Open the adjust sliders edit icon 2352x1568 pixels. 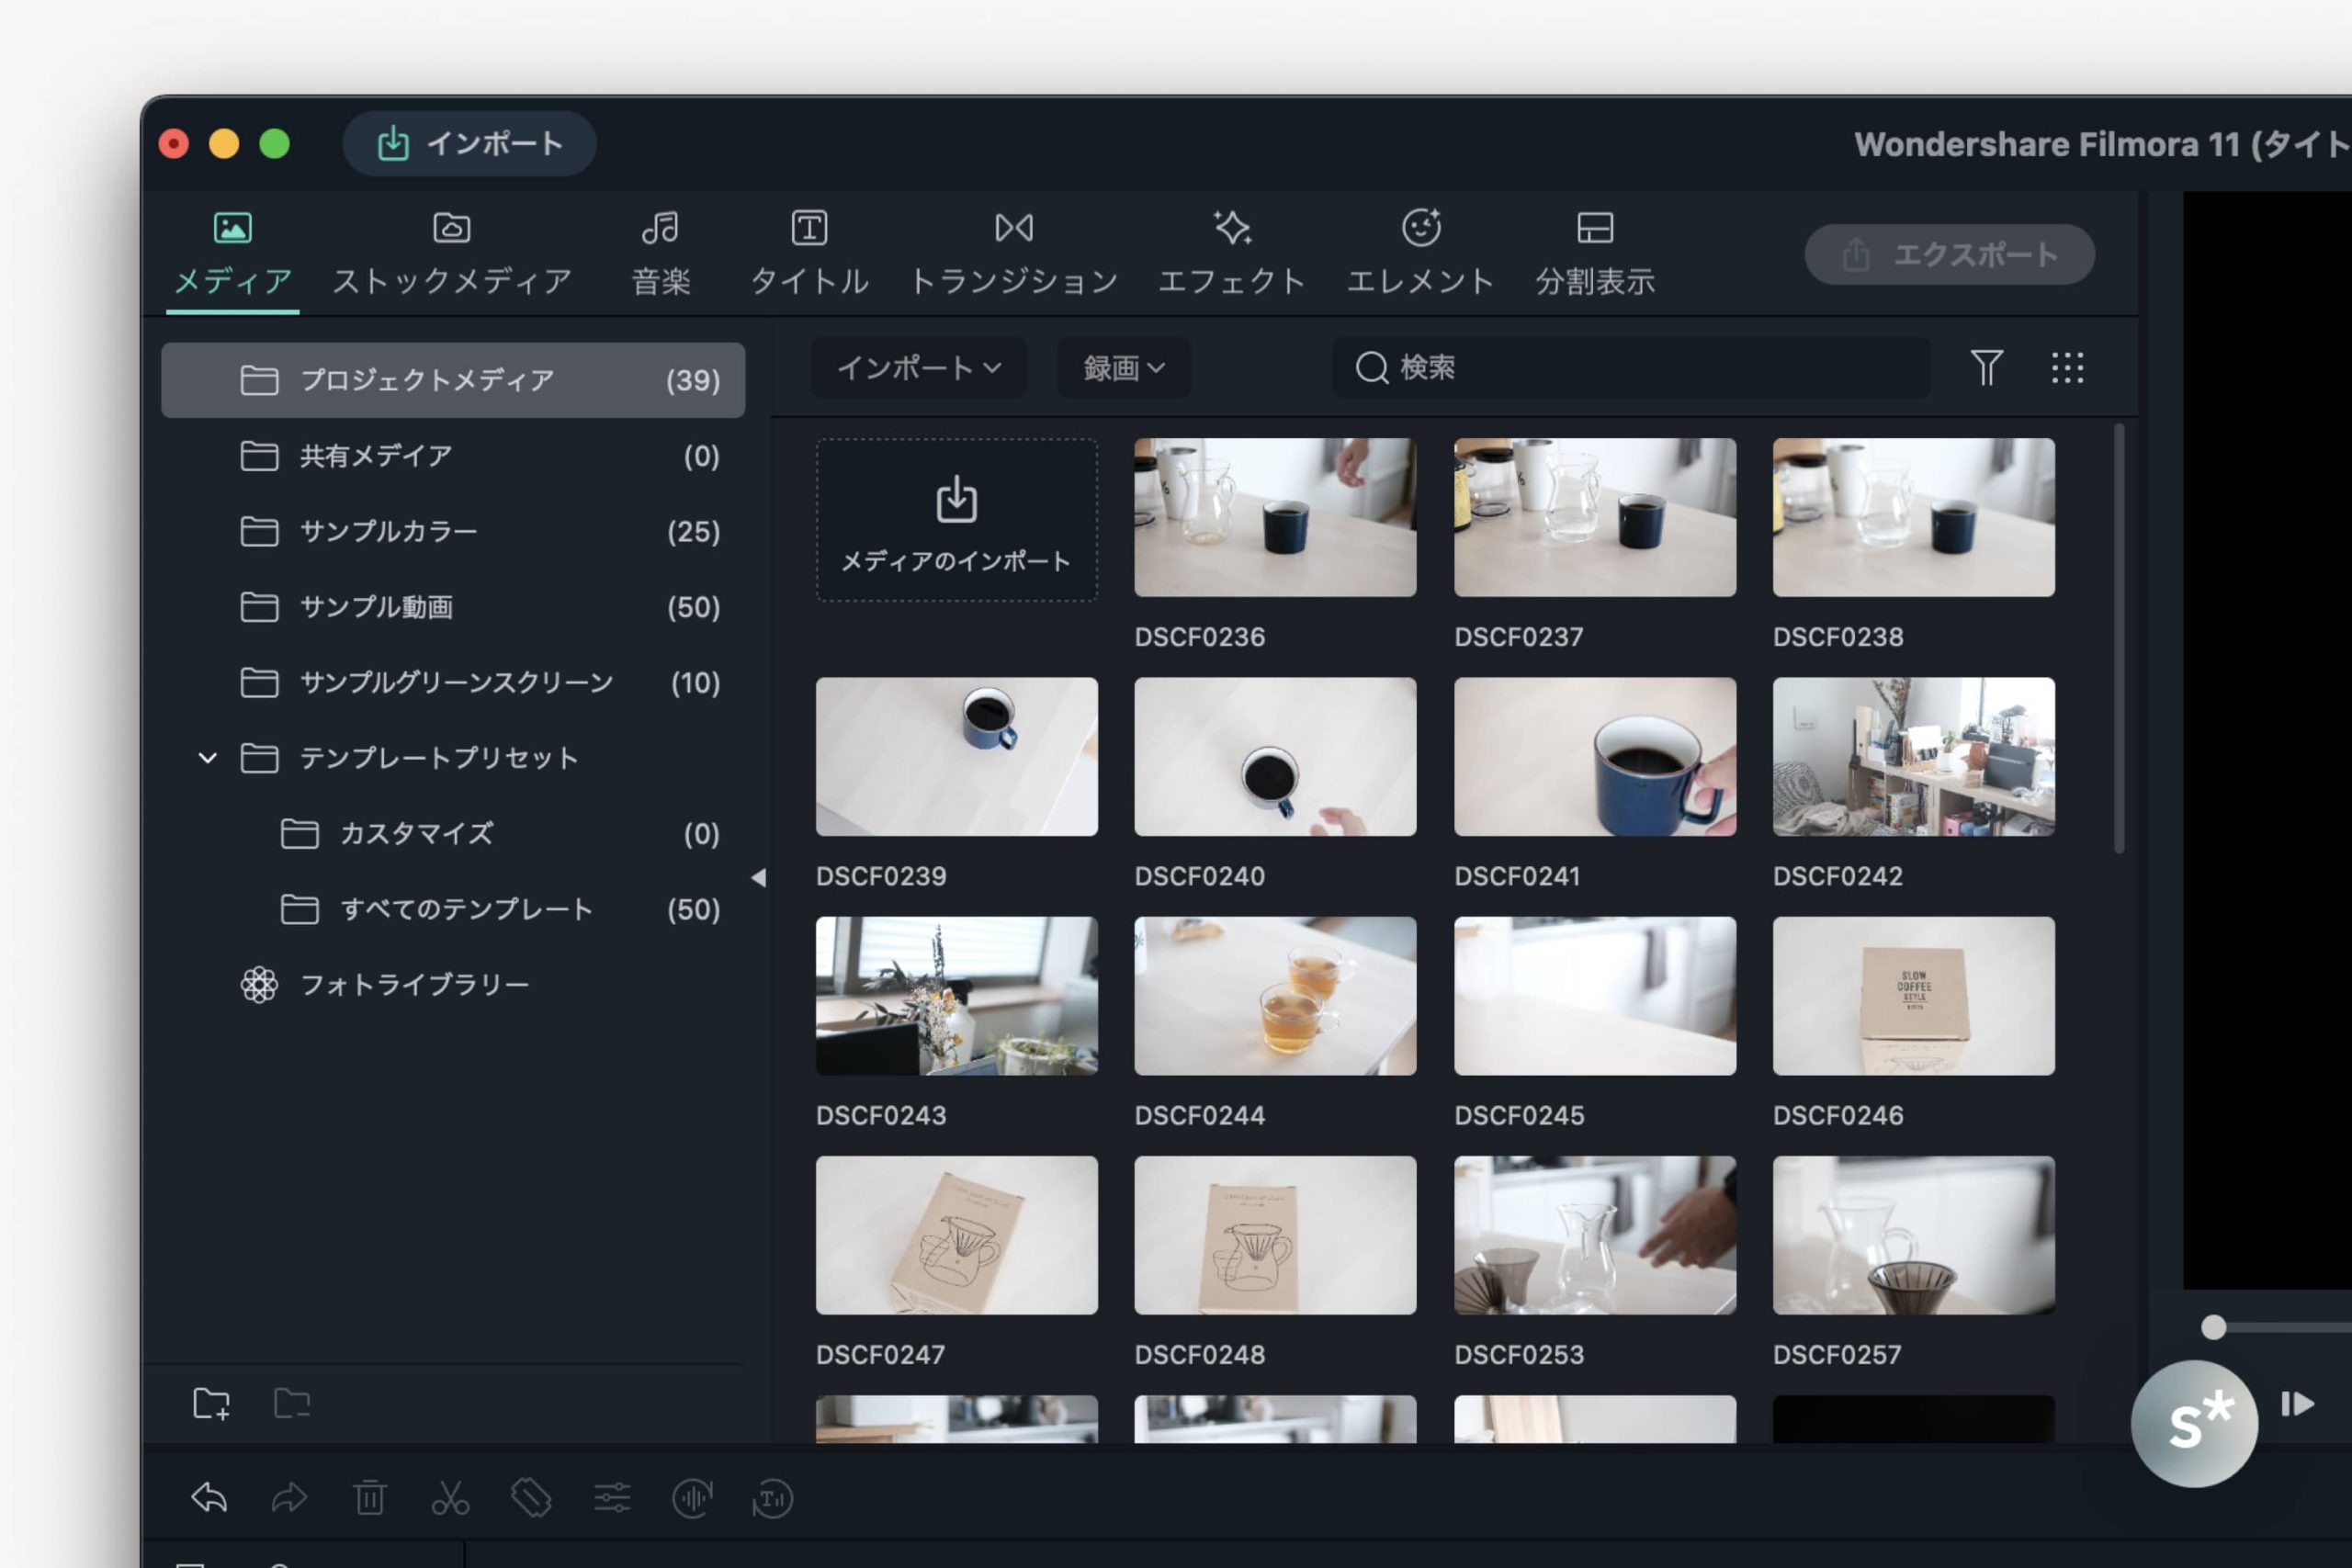pos(611,1497)
